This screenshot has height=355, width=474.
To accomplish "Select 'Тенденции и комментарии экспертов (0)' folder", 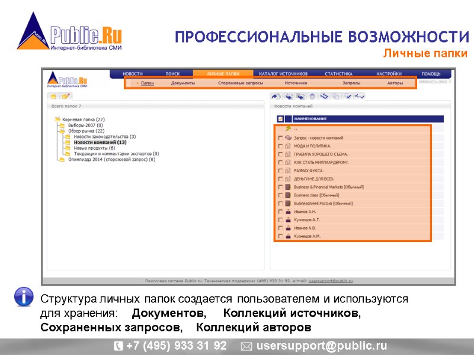I will (116, 154).
